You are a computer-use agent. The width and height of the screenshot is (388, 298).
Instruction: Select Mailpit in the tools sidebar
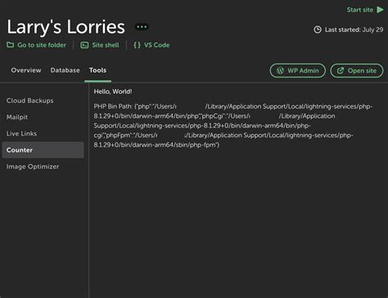(x=17, y=117)
